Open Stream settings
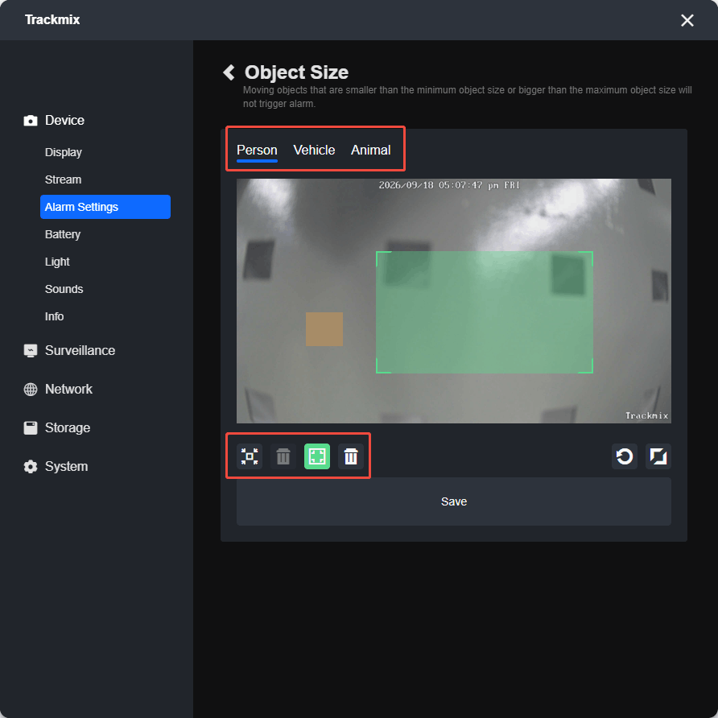Screen dimensions: 718x718 coord(64,179)
